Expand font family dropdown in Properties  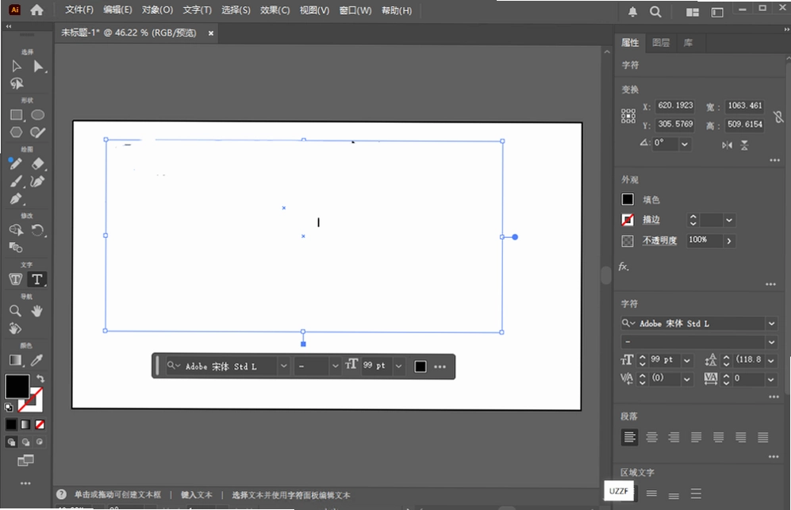click(771, 324)
